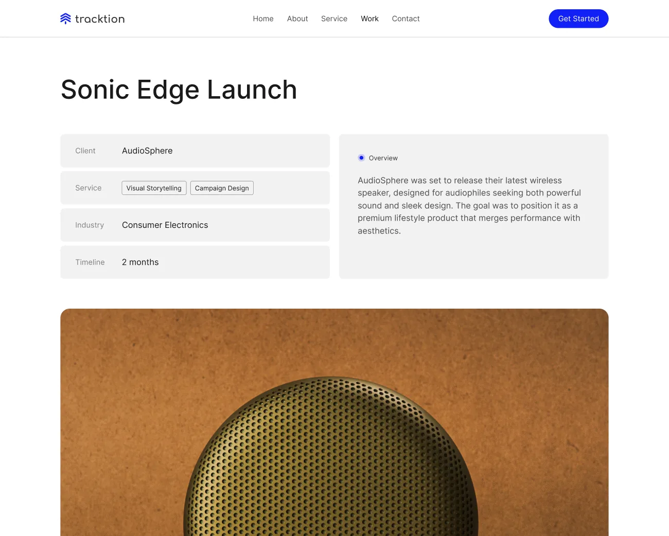Click the overview paragraph about AudioSphere
669x536 pixels.
(469, 206)
